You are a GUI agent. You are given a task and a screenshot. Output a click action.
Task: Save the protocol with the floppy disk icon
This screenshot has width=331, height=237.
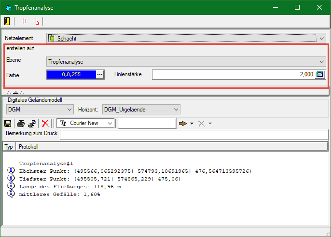pyautogui.click(x=8, y=124)
